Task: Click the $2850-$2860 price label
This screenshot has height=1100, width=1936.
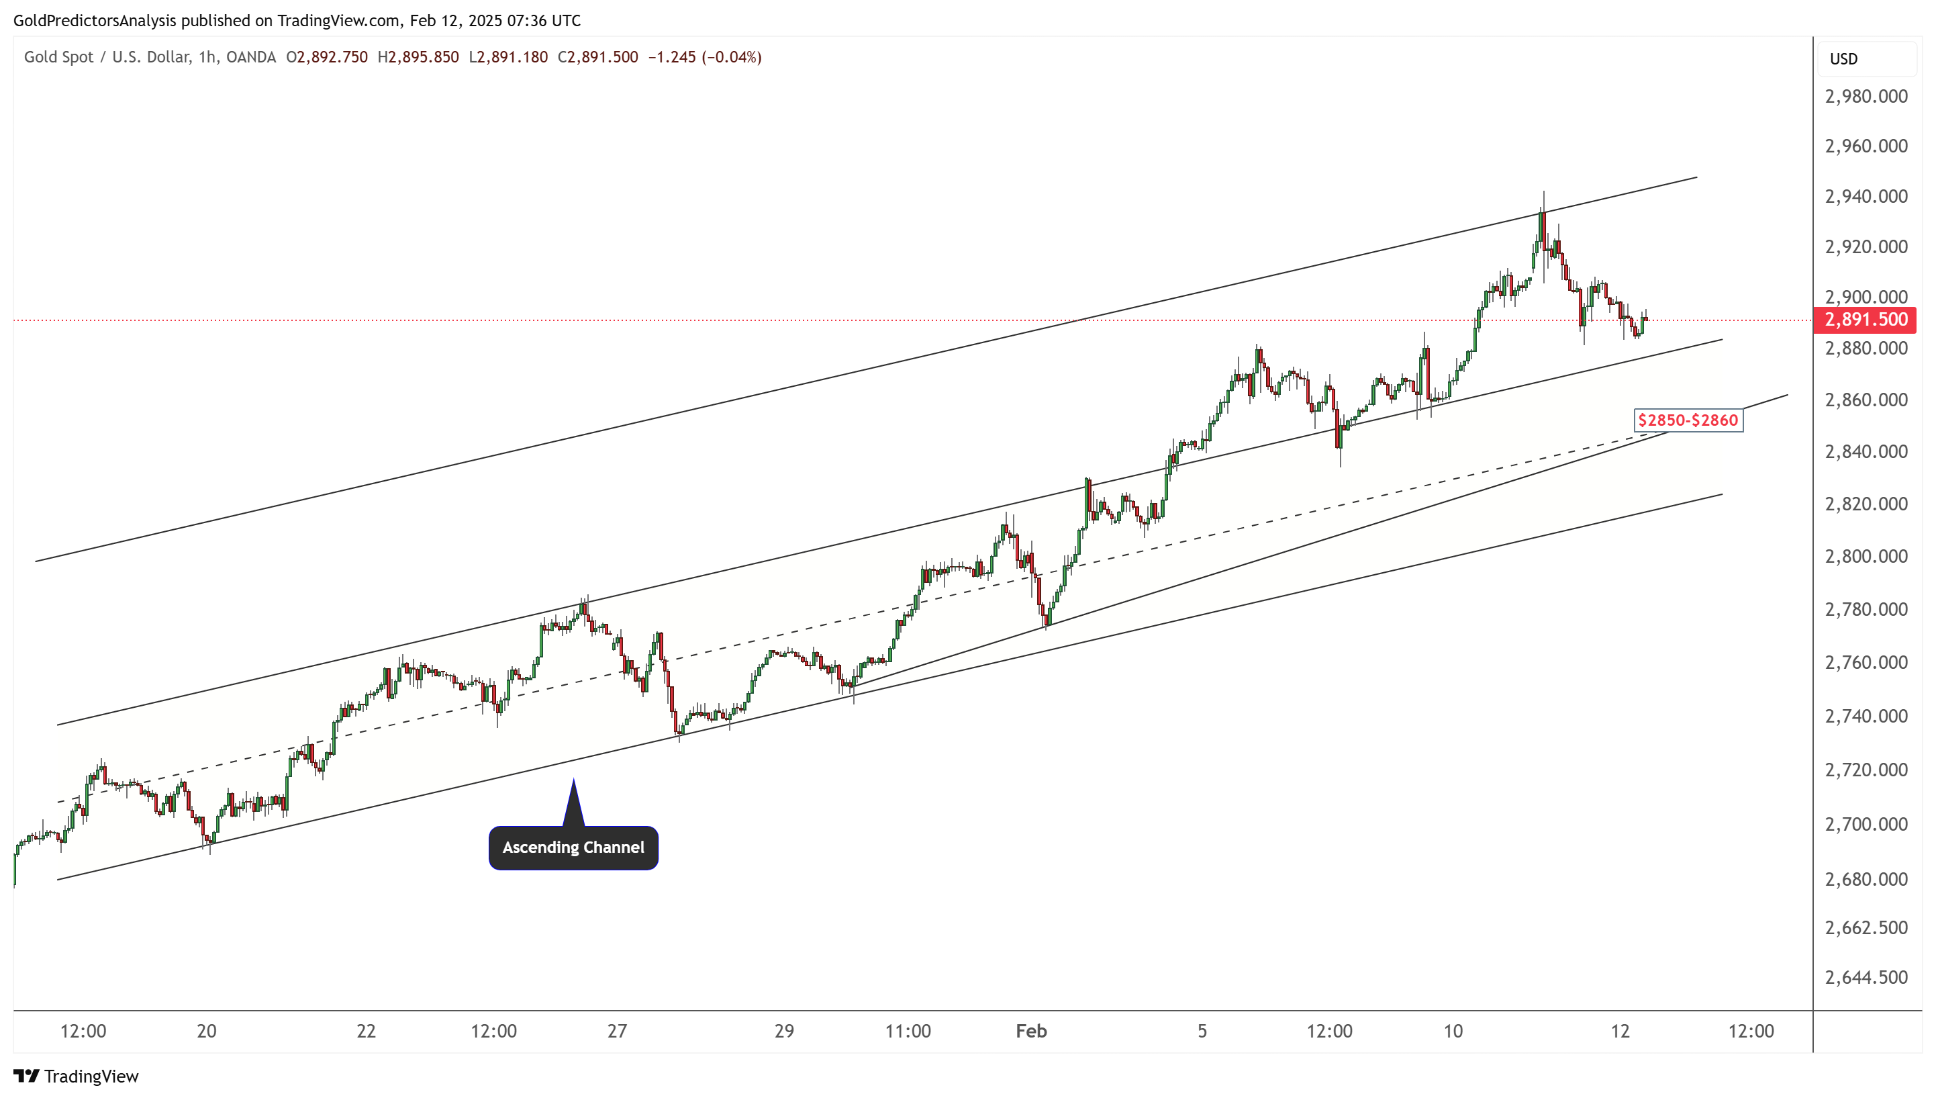Action: tap(1688, 420)
